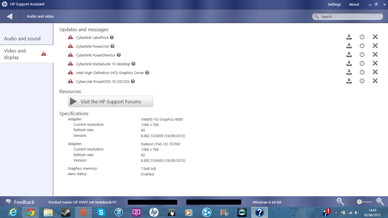Download the Intel HD Graphics Driver update
The image size is (388, 218).
coord(349,72)
